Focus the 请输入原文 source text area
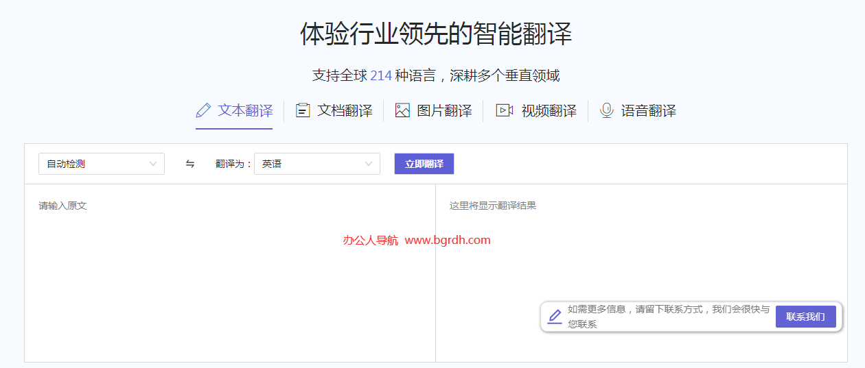 (230, 274)
